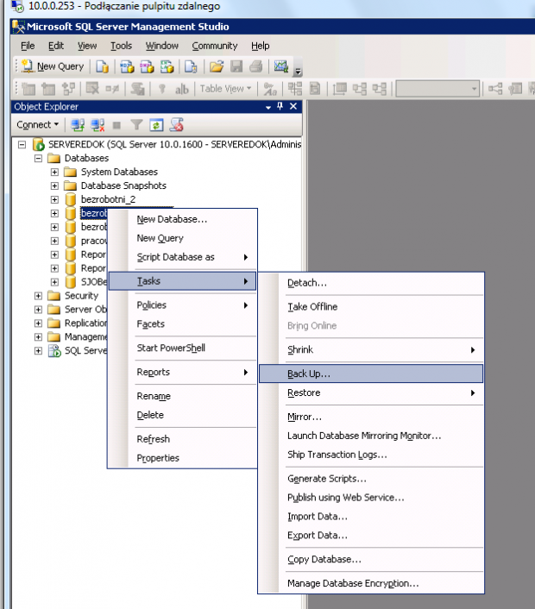Image resolution: width=535 pixels, height=609 pixels.
Task: Choose Import Data...
Action: pos(371,517)
